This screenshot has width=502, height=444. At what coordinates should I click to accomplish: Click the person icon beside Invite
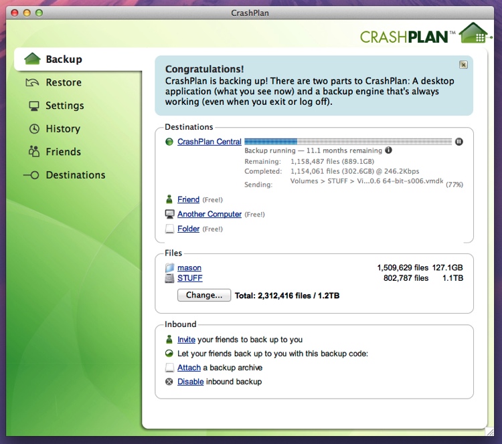pos(169,339)
